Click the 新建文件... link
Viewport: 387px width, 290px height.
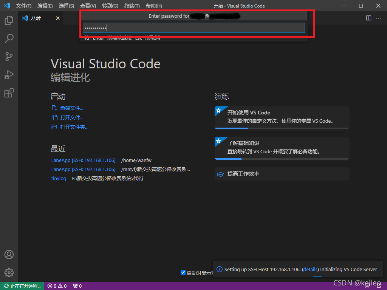click(71, 108)
